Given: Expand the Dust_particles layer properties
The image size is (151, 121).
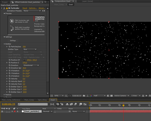Looking at the screenshot, I should click(12, 111).
